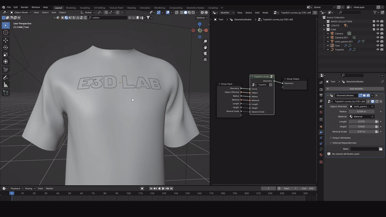Open the File menu

click(x=9, y=7)
